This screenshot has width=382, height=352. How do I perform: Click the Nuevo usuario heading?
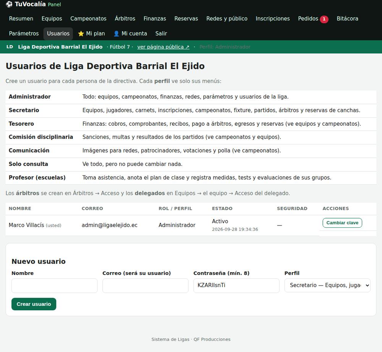point(39,261)
